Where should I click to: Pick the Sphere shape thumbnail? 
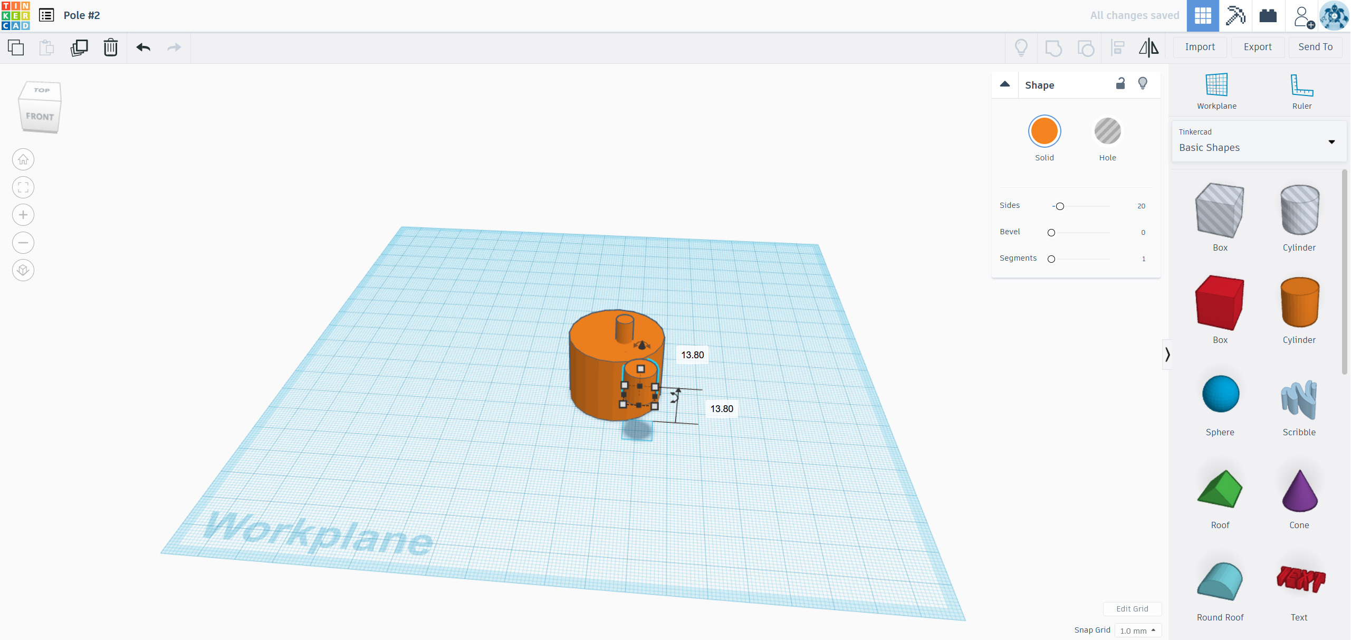(1220, 394)
